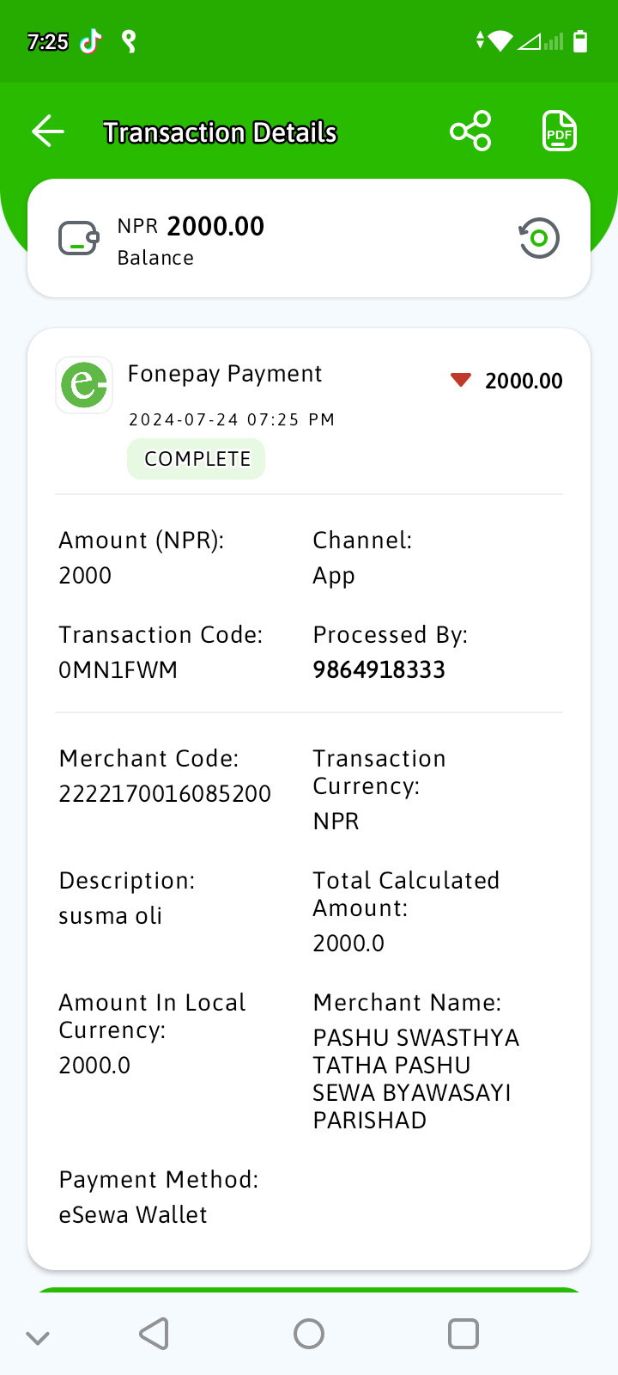Tap the Wi-Fi signal status icon
The image size is (618, 1375).
tap(500, 41)
